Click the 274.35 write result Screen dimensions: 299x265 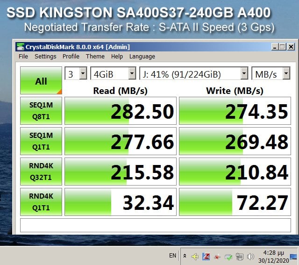tap(235, 111)
